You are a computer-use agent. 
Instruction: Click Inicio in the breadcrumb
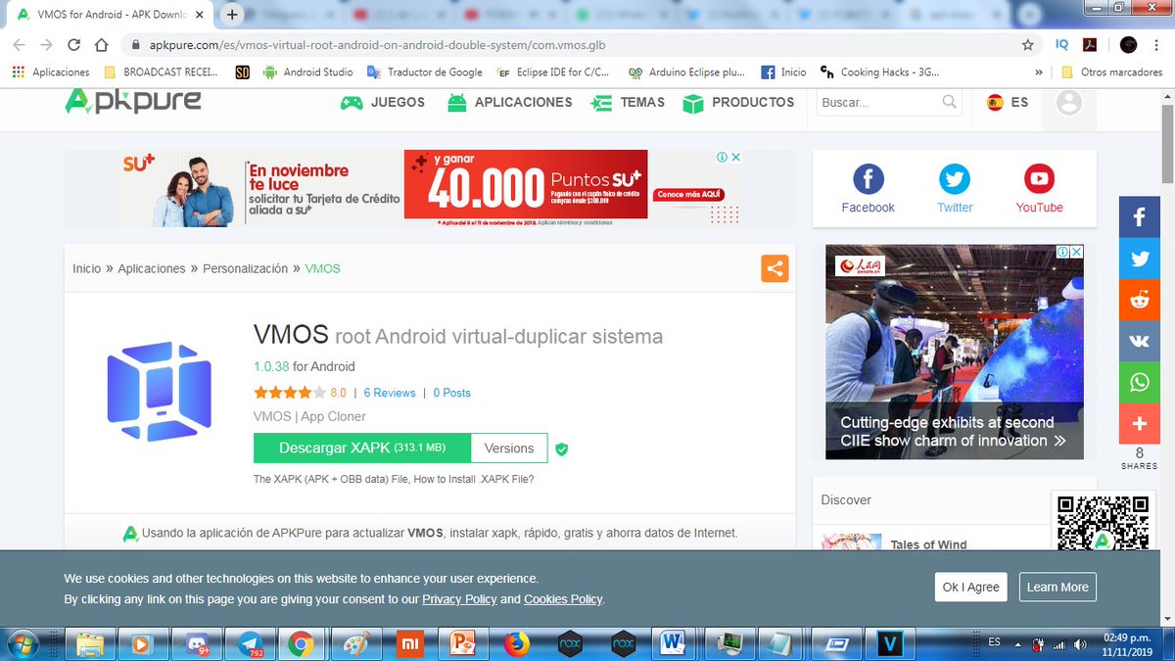(x=86, y=268)
